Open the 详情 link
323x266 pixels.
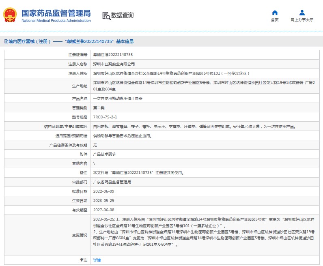point(97,260)
